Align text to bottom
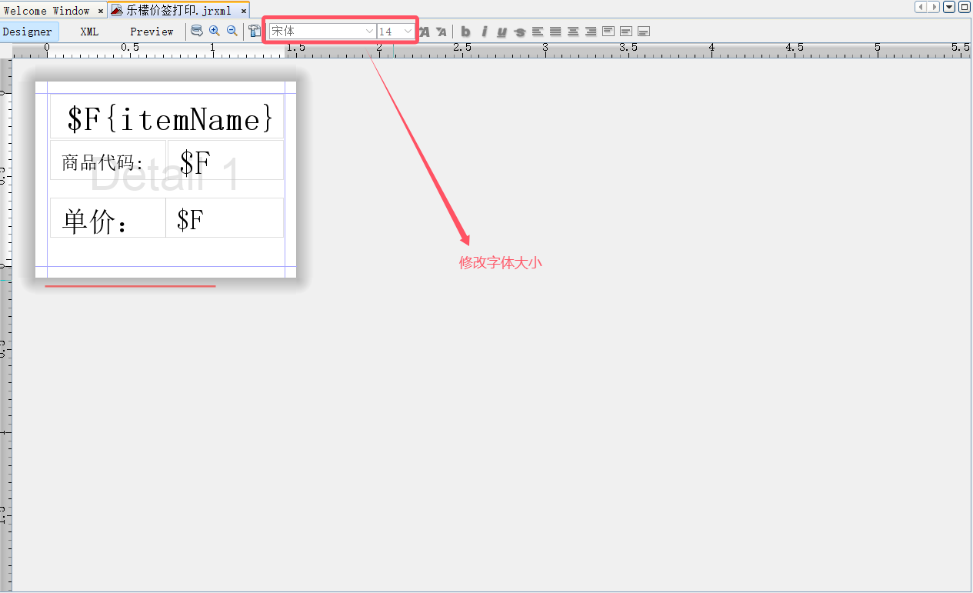This screenshot has width=973, height=593. 644,32
